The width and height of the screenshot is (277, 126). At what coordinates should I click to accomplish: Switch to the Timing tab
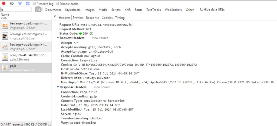(x=120, y=18)
